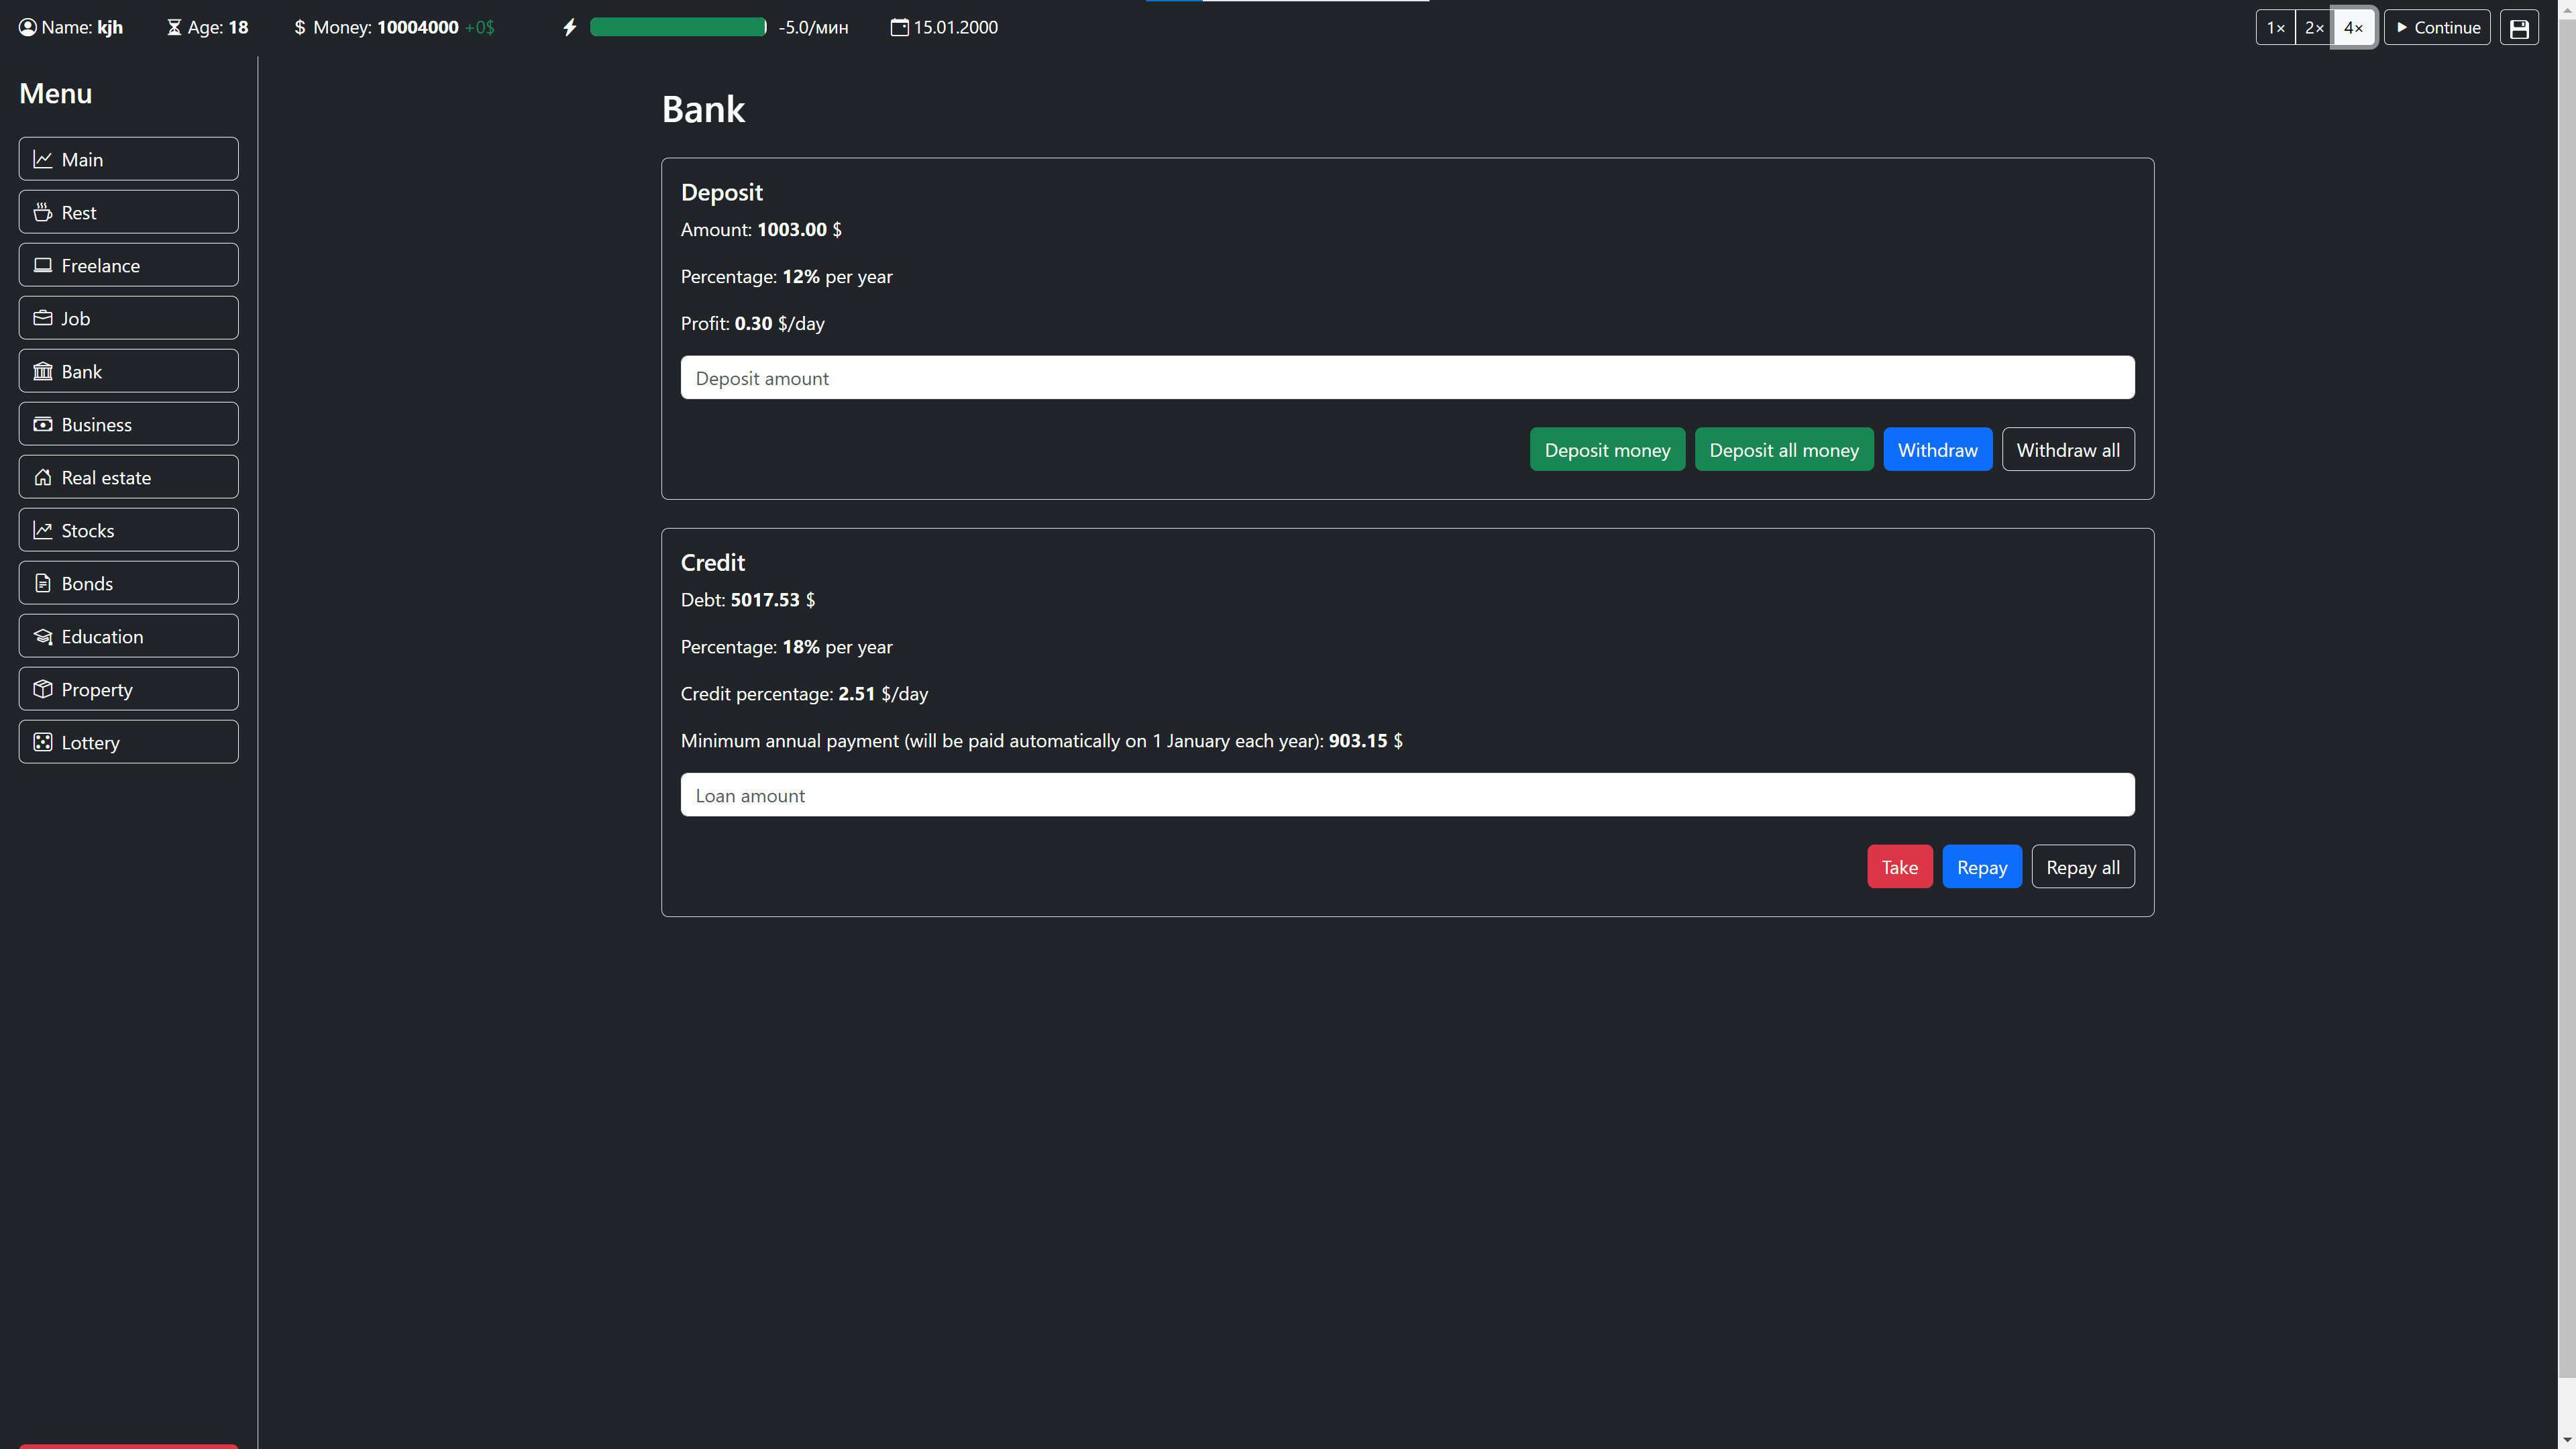The height and width of the screenshot is (1449, 2576).
Task: Enable 4x game speed
Action: point(2354,27)
